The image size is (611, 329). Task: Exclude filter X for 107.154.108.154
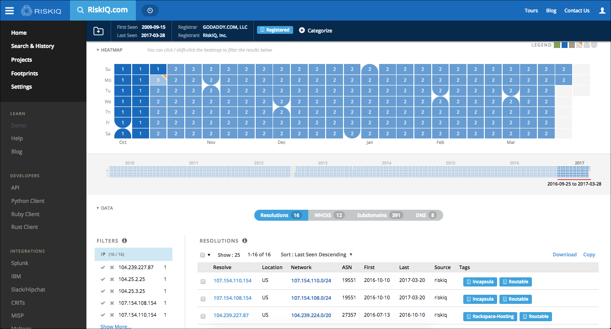112,303
